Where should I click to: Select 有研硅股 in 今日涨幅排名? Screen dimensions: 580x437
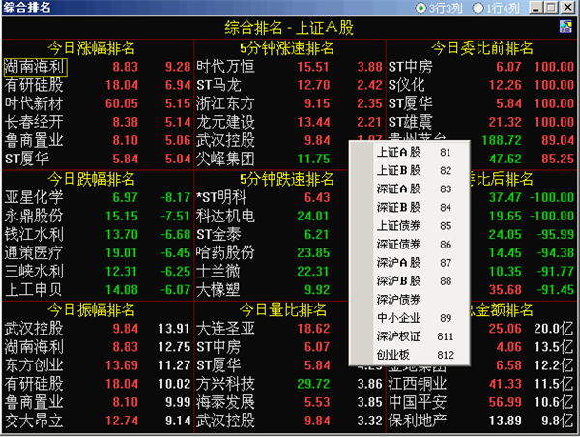tap(98, 85)
